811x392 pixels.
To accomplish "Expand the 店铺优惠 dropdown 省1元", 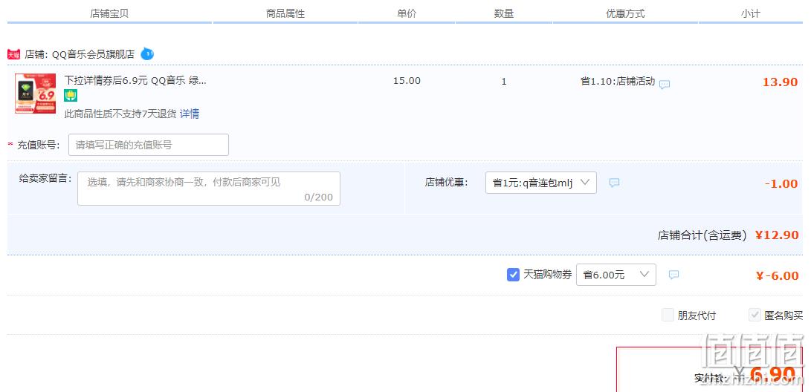I will 541,183.
